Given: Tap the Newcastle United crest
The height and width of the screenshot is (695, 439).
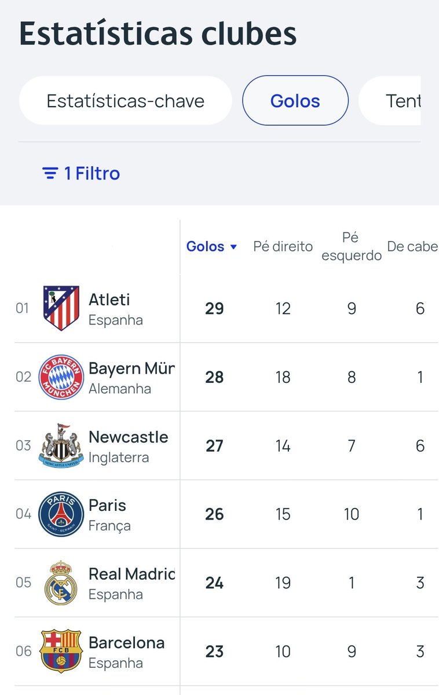Looking at the screenshot, I should tap(61, 445).
